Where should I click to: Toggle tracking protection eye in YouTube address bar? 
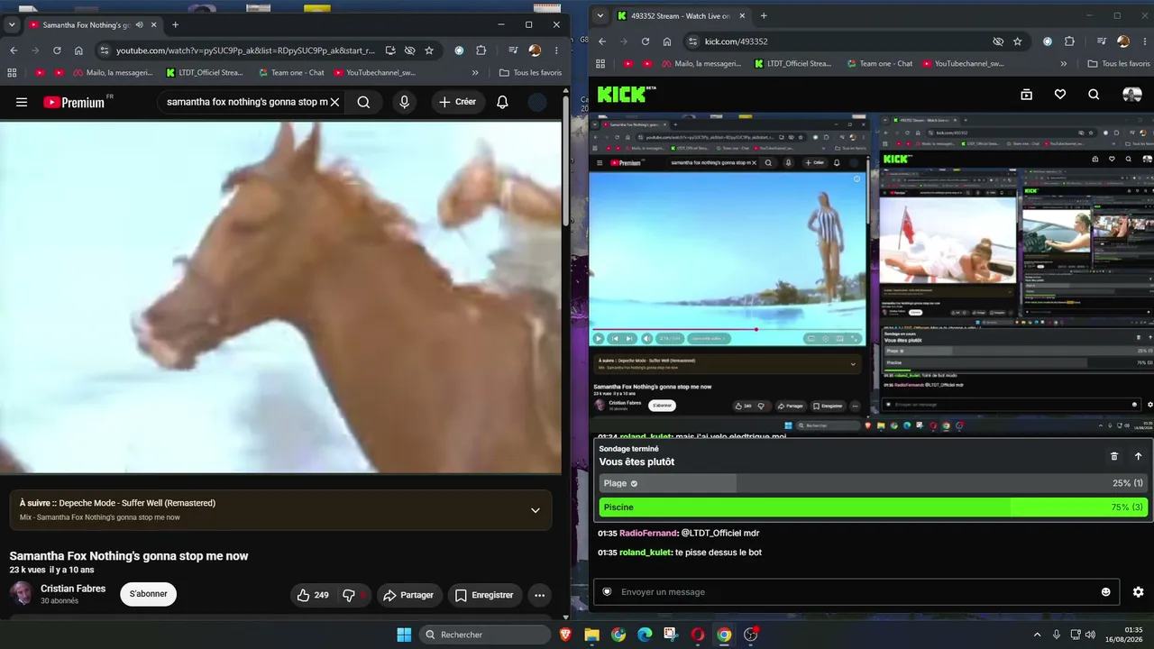409,50
